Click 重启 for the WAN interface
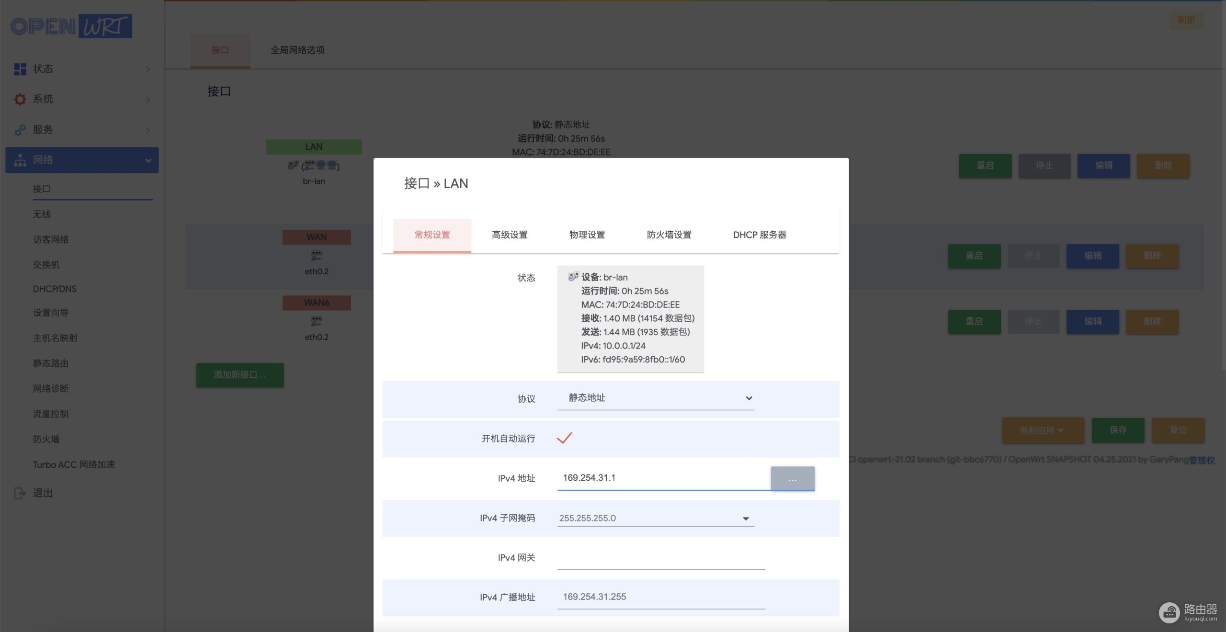The height and width of the screenshot is (632, 1226). tap(974, 256)
